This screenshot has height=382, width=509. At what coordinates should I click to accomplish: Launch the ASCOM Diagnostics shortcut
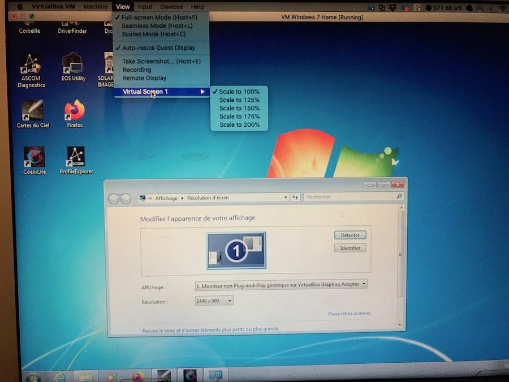coord(31,71)
